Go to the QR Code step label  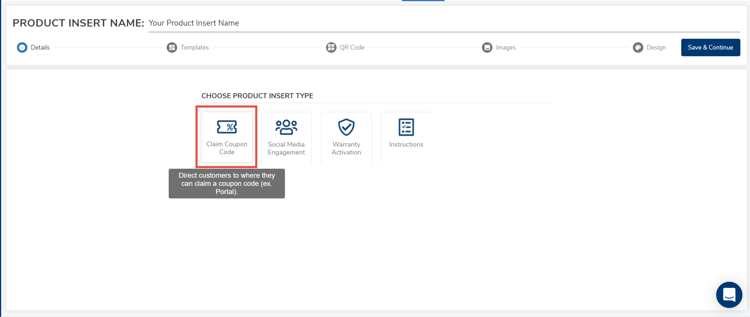352,47
